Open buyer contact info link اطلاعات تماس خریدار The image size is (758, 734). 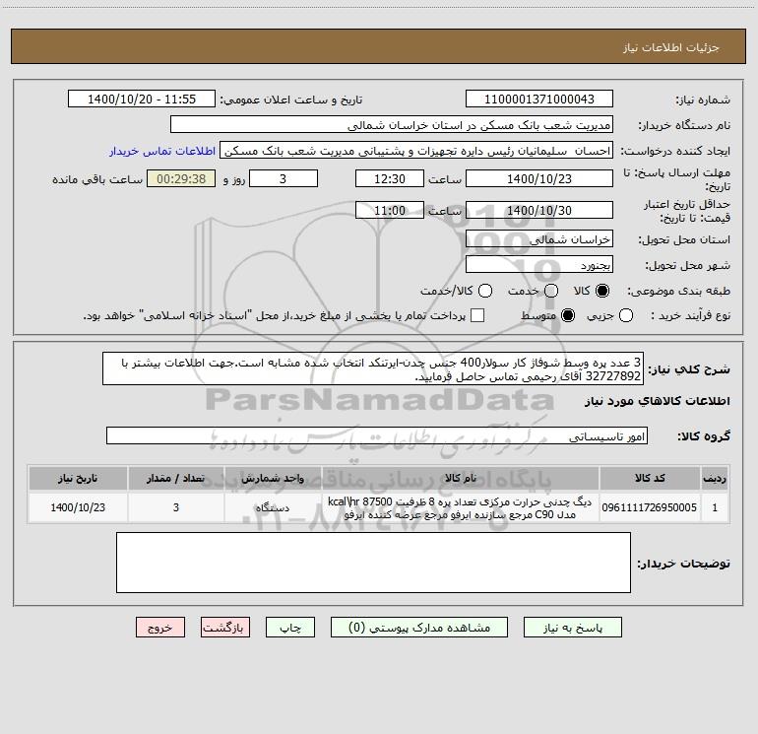tap(162, 151)
